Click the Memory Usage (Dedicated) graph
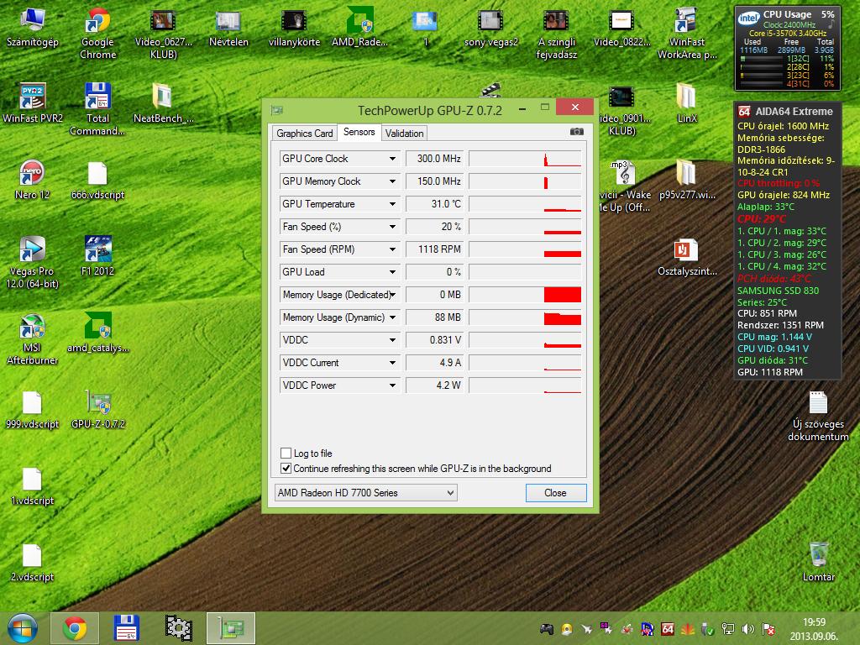The height and width of the screenshot is (645, 860). click(x=526, y=295)
